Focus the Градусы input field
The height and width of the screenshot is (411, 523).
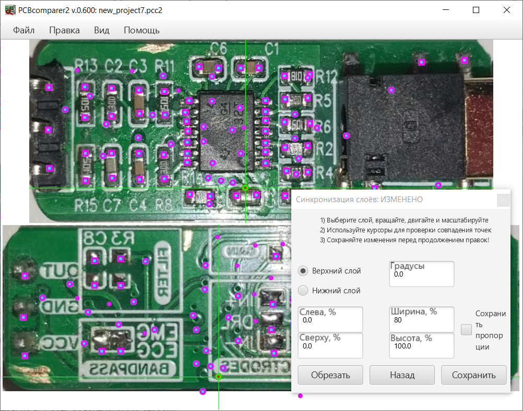tap(422, 275)
